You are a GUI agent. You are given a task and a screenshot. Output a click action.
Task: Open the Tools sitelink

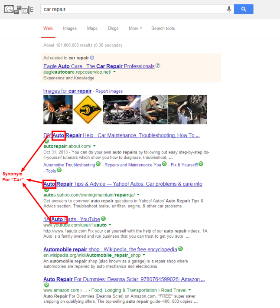click(51, 171)
